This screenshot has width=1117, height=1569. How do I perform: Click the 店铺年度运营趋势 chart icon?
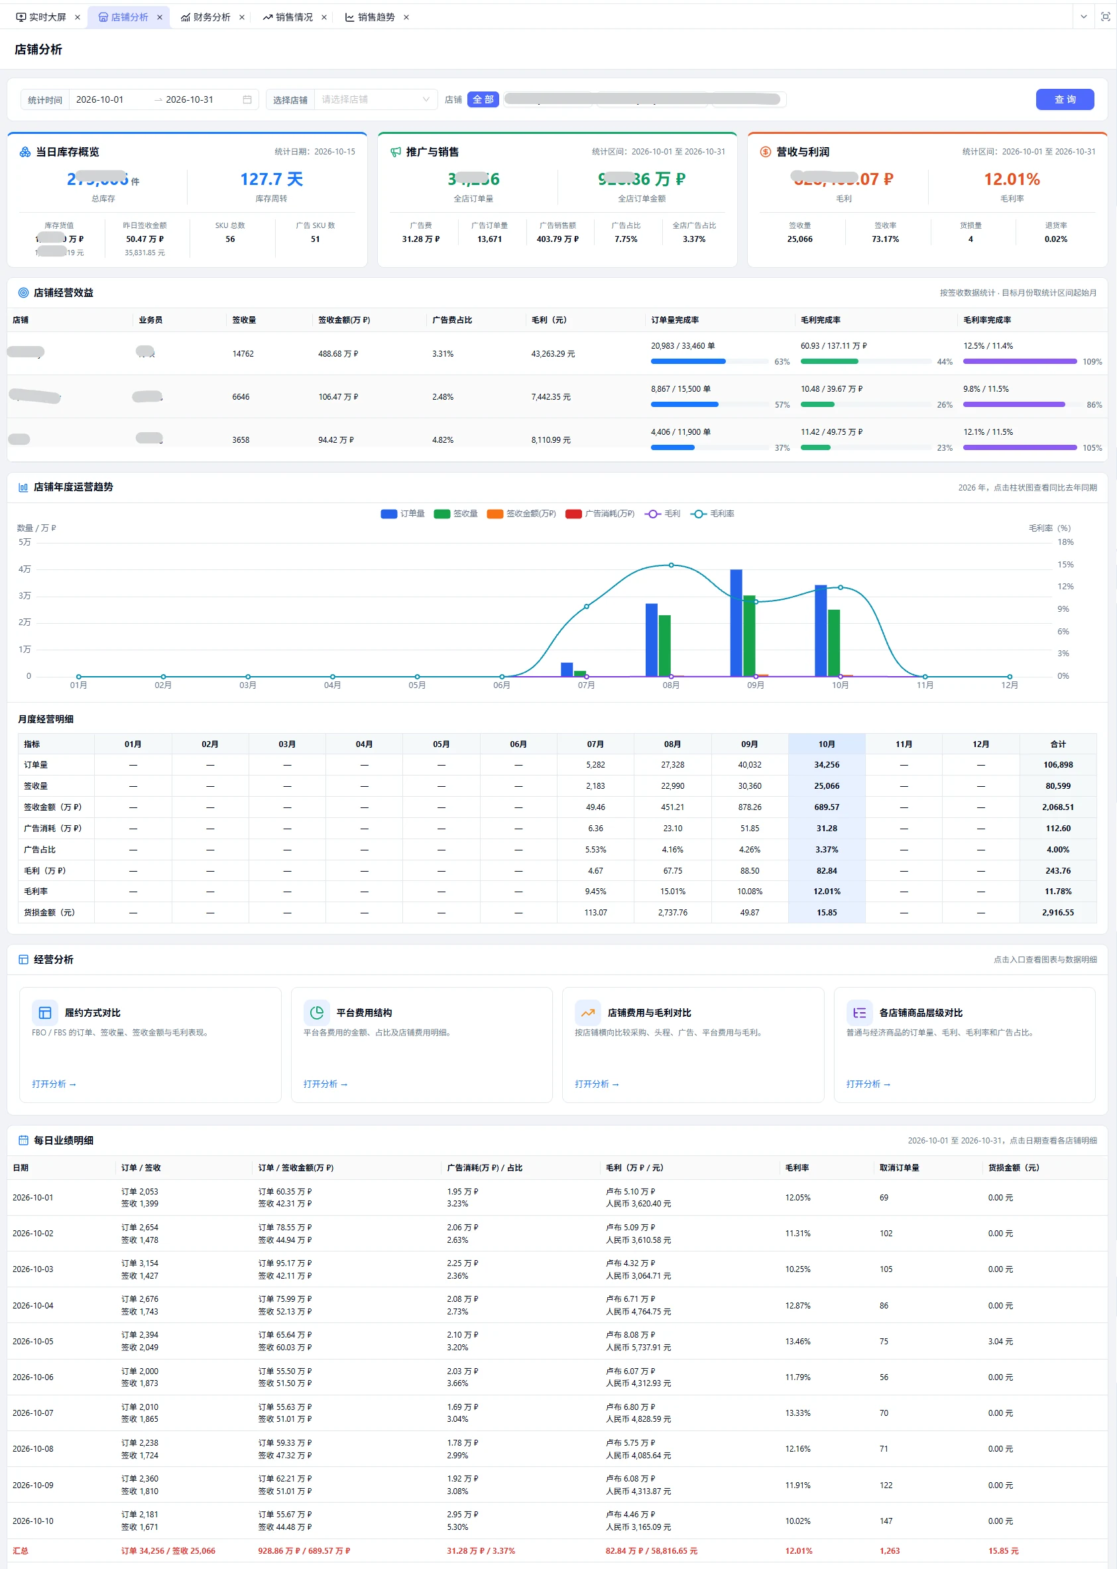[x=23, y=487]
